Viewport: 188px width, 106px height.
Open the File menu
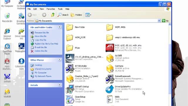click(29, 9)
